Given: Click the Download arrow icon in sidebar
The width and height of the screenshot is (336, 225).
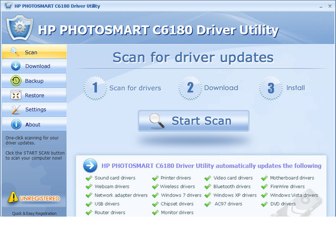Looking at the screenshot, I should coord(16,66).
